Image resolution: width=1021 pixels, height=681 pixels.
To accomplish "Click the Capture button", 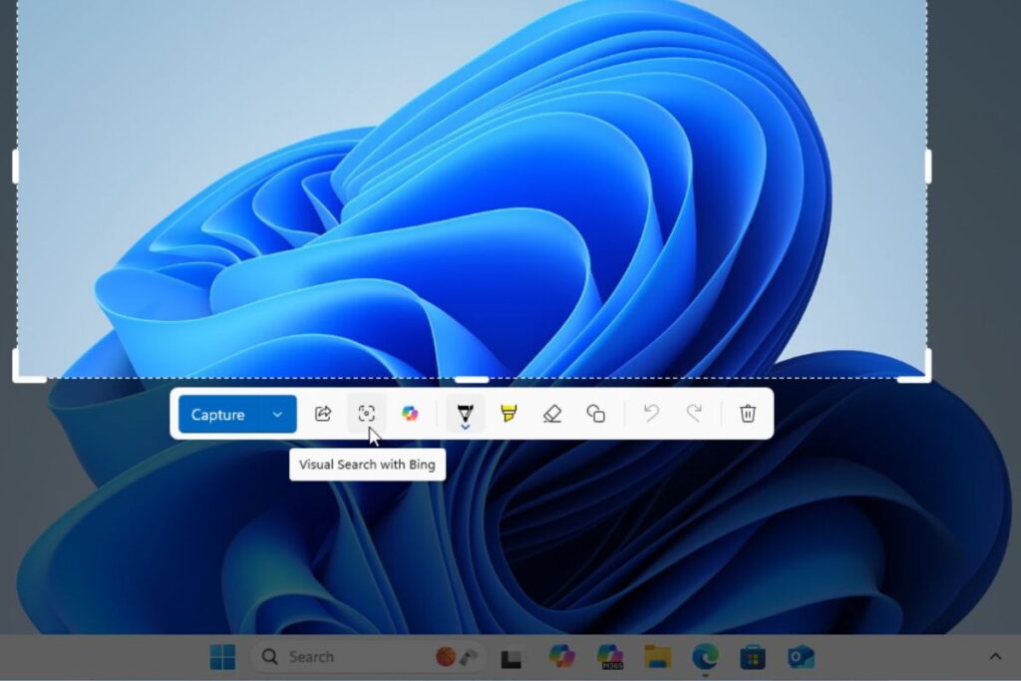I will [218, 415].
